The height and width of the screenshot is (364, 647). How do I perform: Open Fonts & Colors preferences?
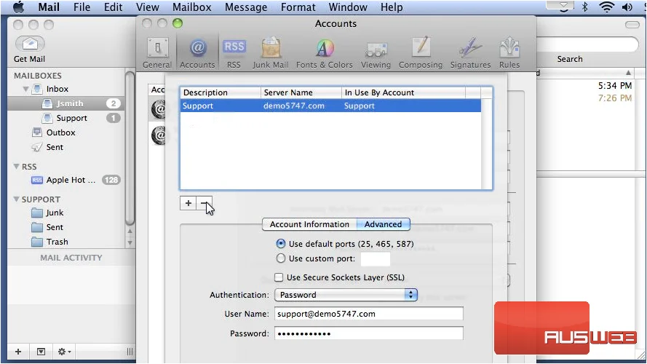[325, 52]
